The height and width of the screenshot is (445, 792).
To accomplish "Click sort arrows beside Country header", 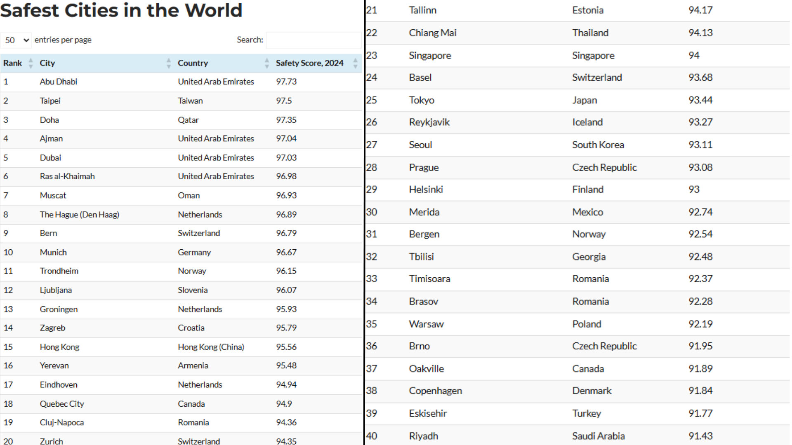I will [x=266, y=63].
